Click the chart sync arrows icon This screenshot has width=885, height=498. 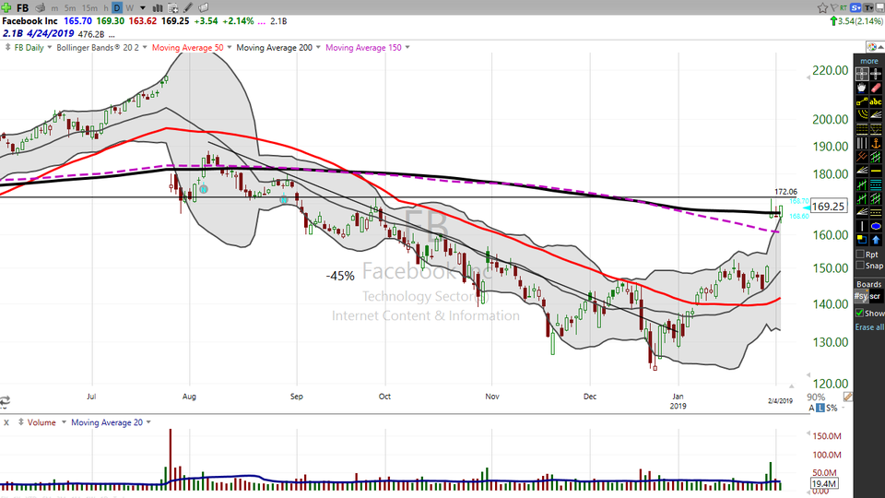coord(6,401)
